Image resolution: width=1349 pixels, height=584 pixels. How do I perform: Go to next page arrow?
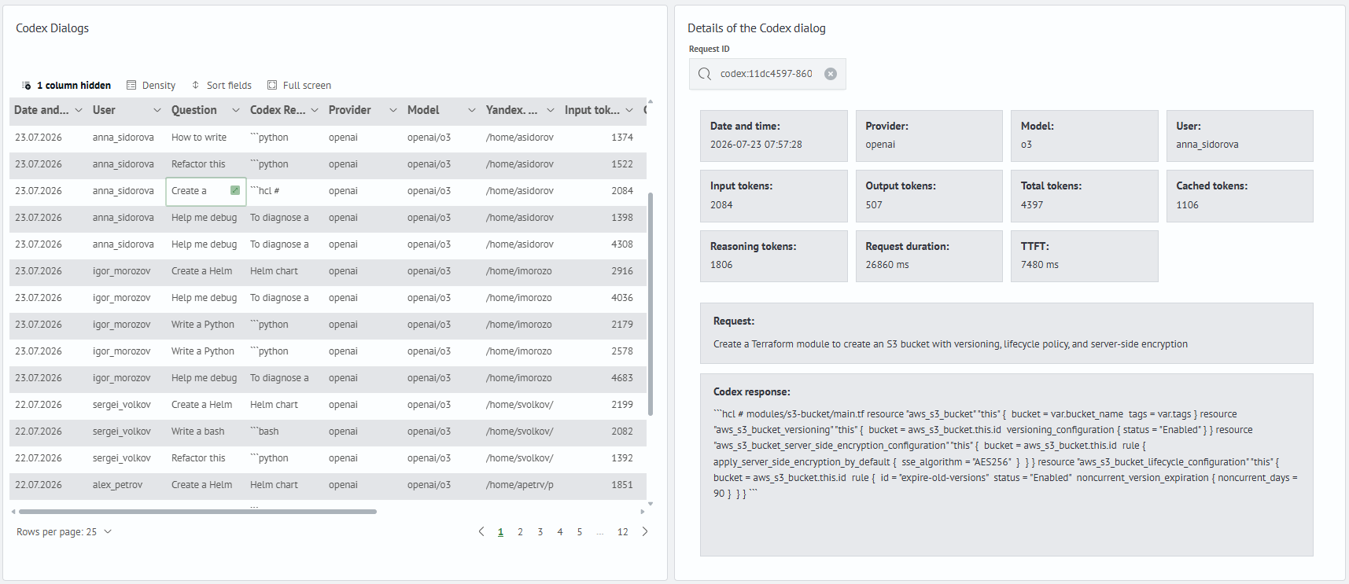pos(645,532)
